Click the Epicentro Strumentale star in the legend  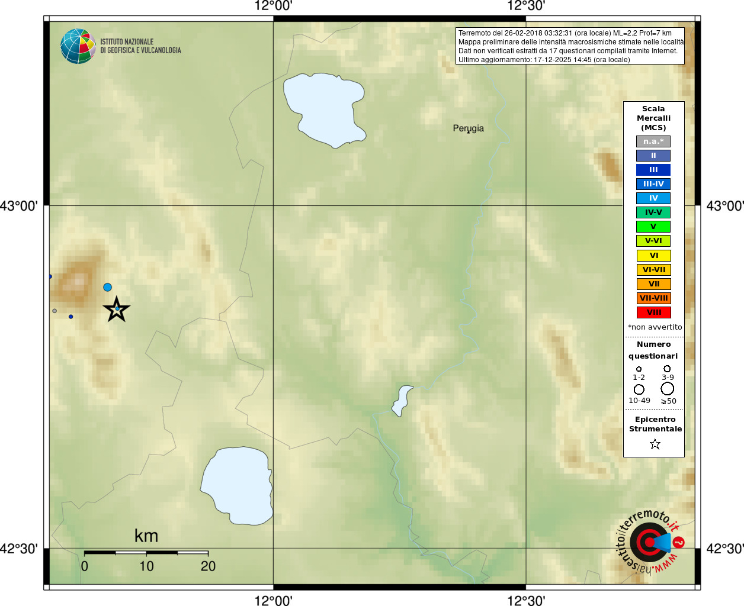click(655, 444)
